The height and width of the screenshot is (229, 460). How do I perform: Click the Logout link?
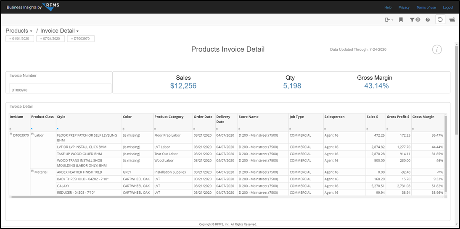coord(448,7)
